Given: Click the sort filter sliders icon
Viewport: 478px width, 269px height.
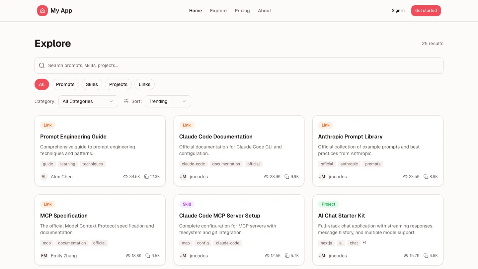Looking at the screenshot, I should [126, 101].
